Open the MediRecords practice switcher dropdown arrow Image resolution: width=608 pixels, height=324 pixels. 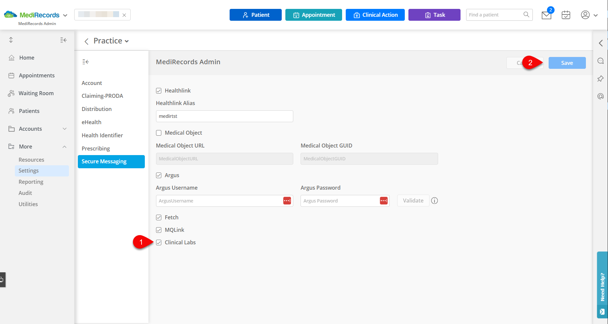click(65, 15)
